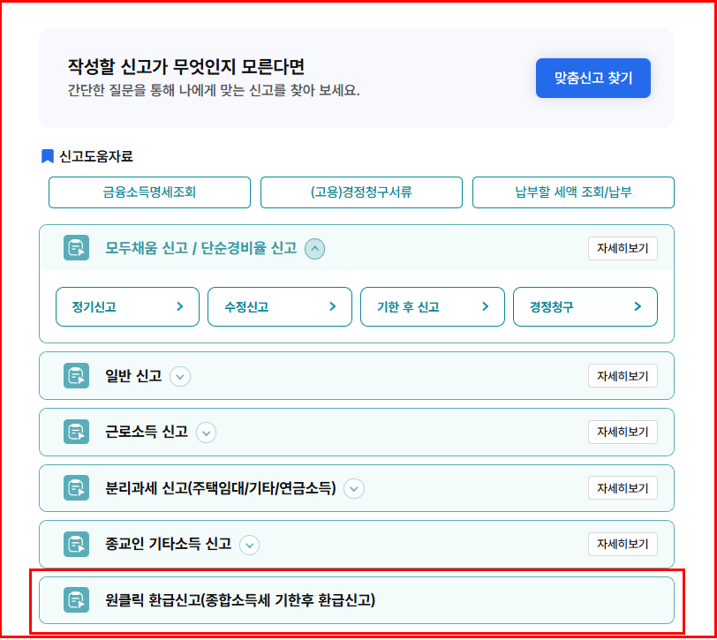Open 납부할 세액 조회/납부
This screenshot has width=717, height=640.
point(573,192)
